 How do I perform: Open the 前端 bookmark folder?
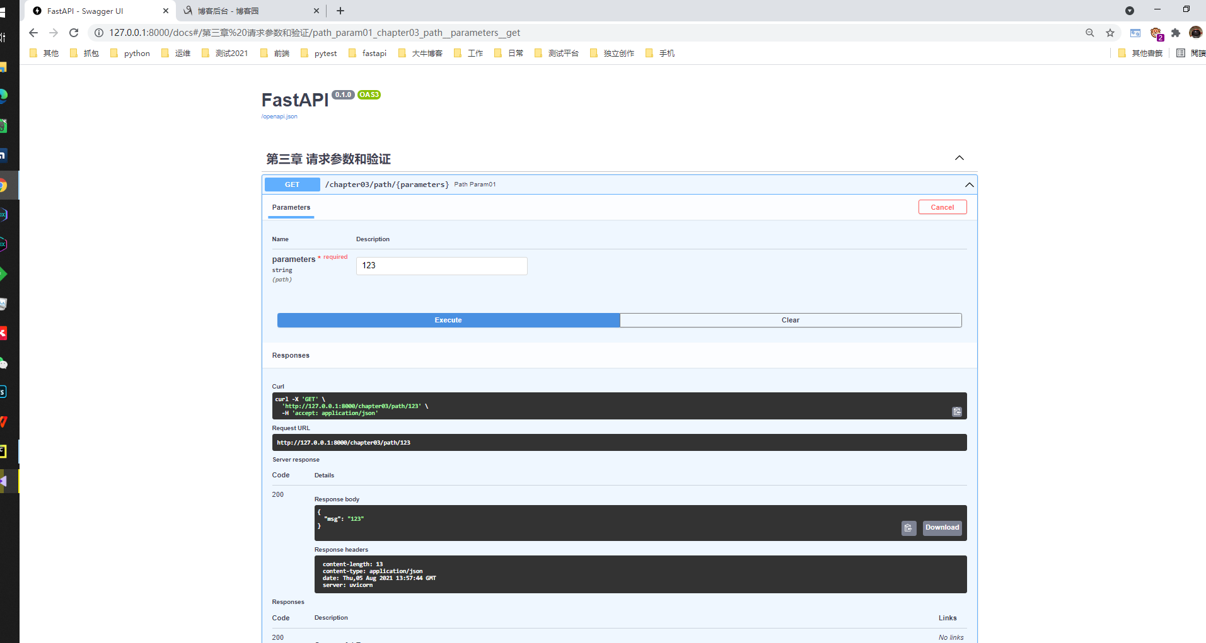(275, 53)
